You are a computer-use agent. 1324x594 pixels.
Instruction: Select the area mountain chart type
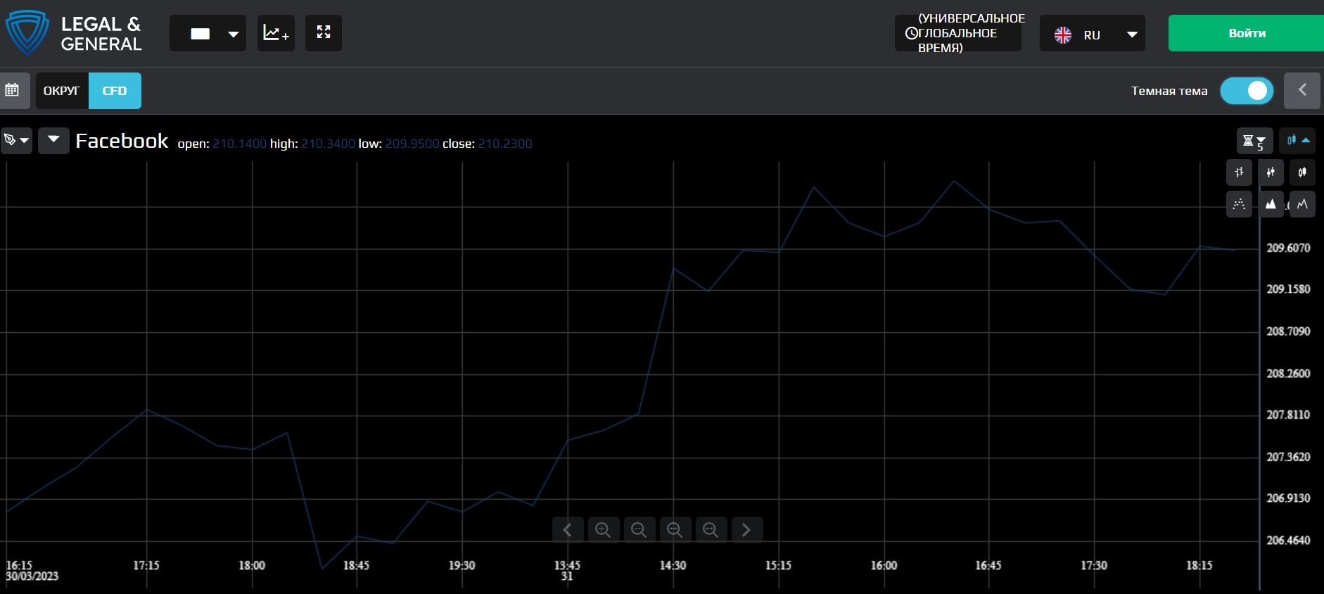click(x=1271, y=204)
